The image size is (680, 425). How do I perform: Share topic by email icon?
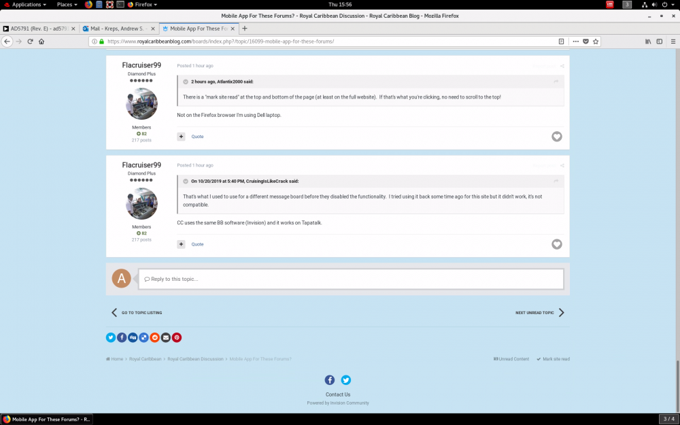166,337
